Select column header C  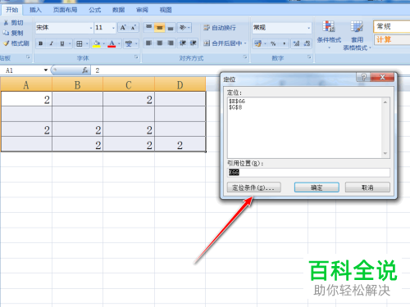point(129,85)
